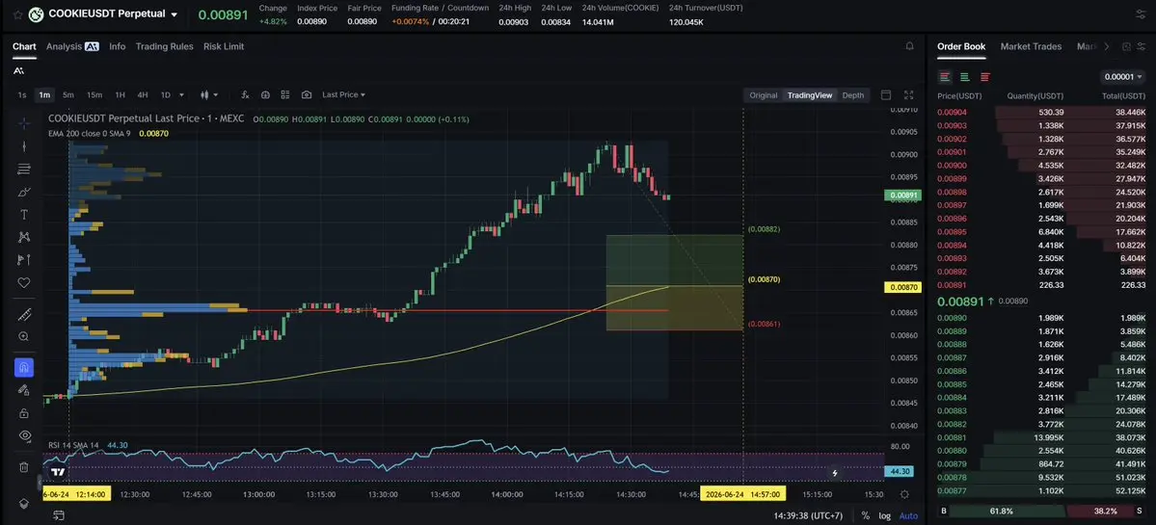Select the brush drawing tool
This screenshot has width=1156, height=525.
click(24, 192)
